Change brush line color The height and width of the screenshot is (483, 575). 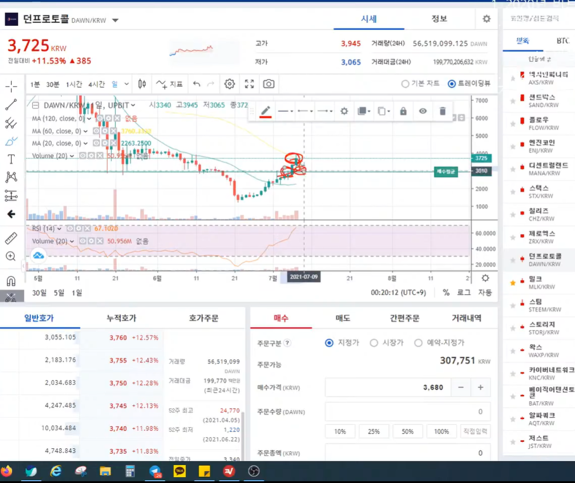[266, 111]
